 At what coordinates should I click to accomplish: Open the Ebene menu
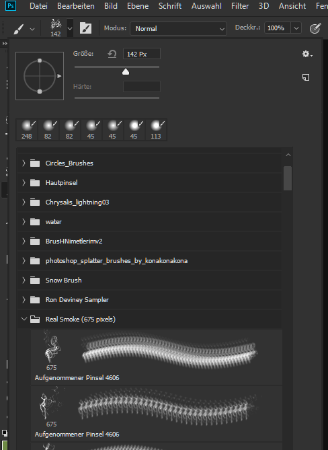(x=138, y=6)
